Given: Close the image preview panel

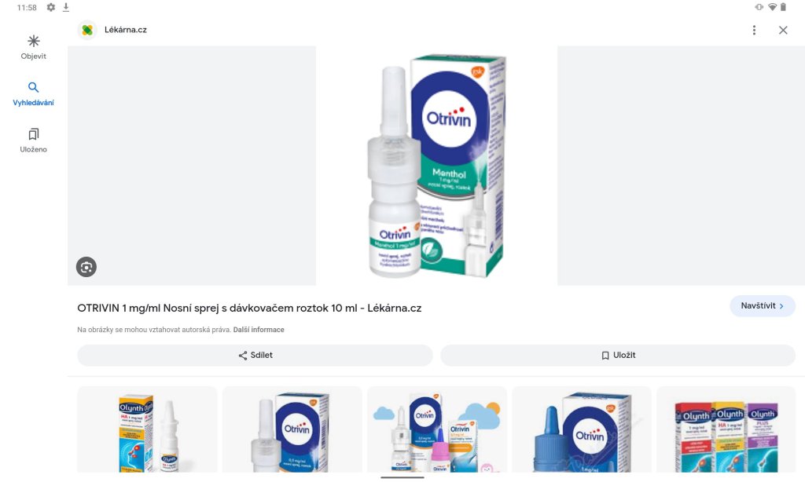Looking at the screenshot, I should coord(782,31).
